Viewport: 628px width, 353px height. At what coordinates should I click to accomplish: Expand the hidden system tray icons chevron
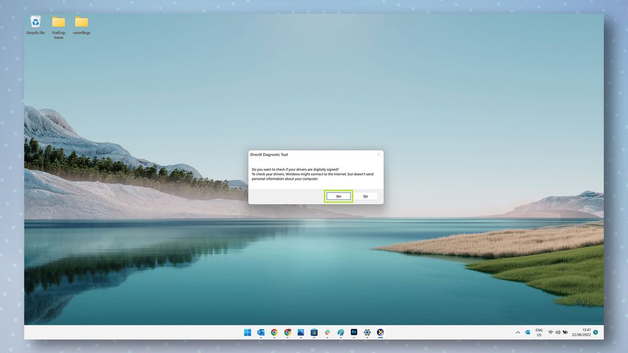click(518, 332)
